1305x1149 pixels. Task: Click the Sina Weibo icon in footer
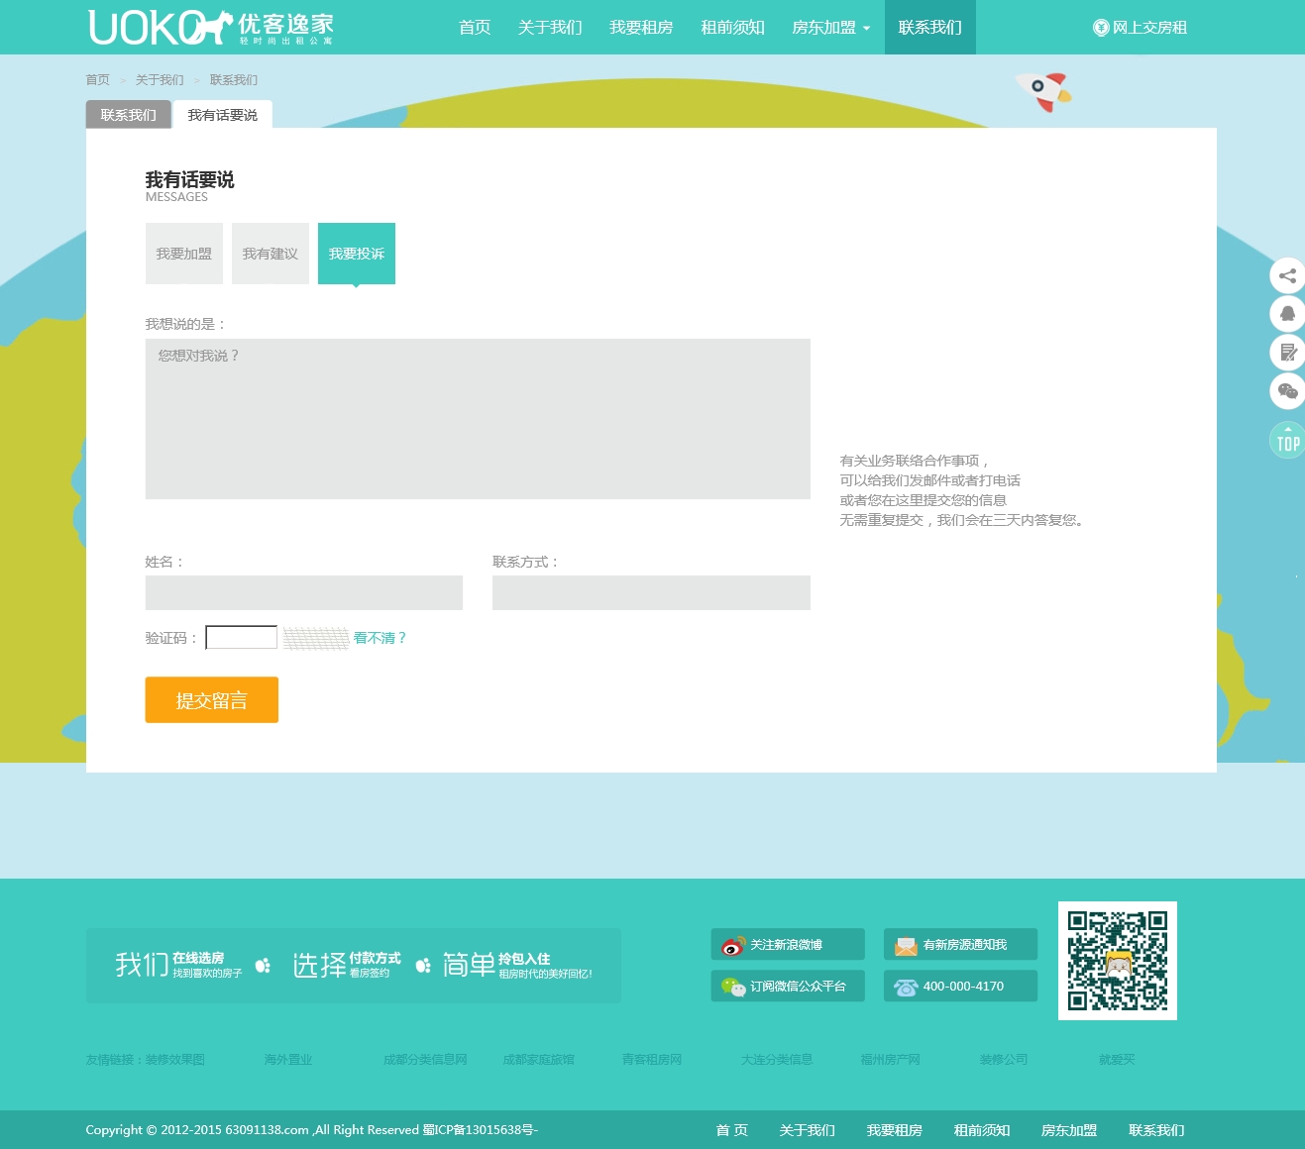(733, 945)
